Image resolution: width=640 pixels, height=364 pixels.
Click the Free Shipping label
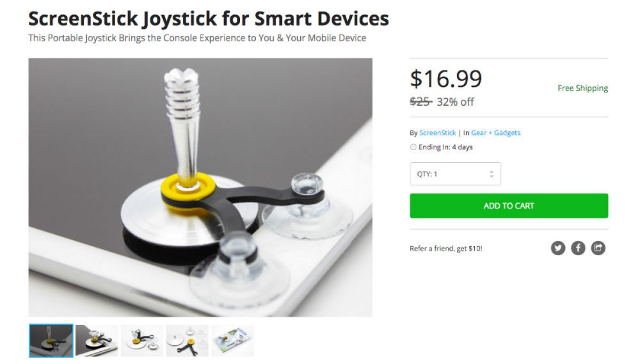tap(583, 89)
